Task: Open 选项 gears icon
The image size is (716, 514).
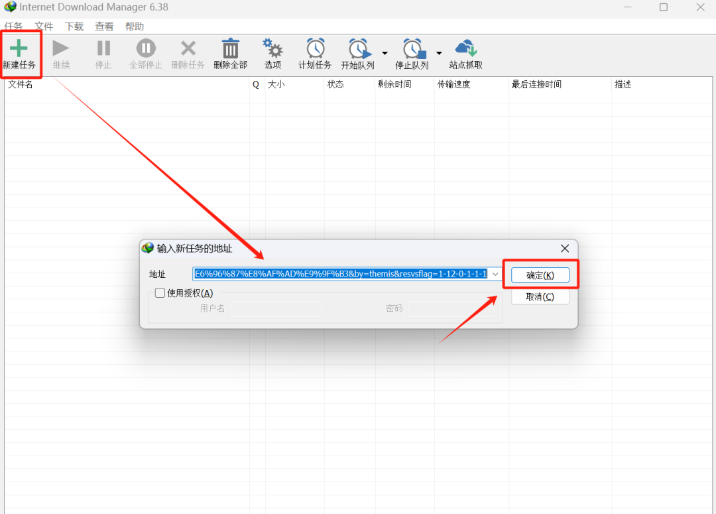Action: 272,48
